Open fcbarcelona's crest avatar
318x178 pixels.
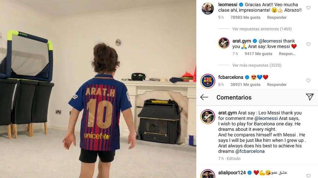coord(208,81)
